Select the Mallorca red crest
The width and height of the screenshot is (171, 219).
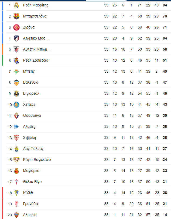click(16, 171)
